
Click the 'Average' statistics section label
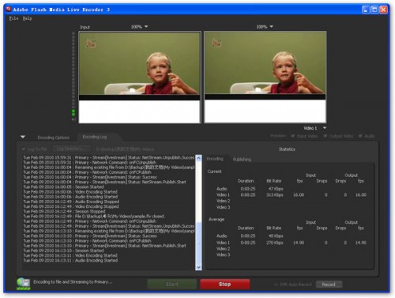[x=216, y=219]
